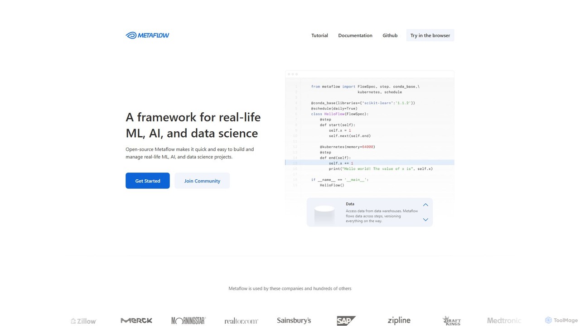Open the Tutorial nav link
The image size is (580, 326).
pyautogui.click(x=319, y=35)
